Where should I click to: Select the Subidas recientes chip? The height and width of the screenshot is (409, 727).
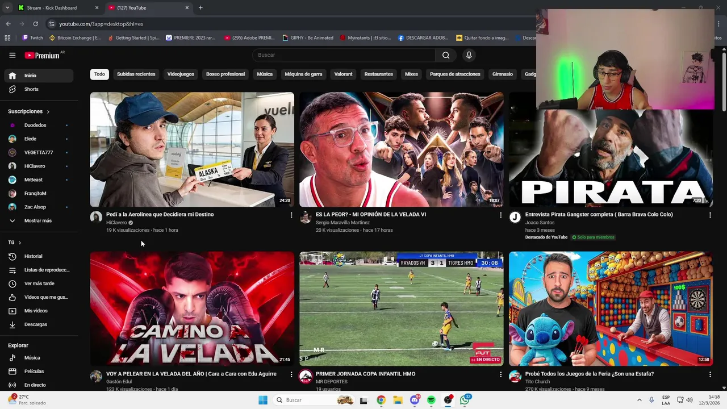tap(136, 74)
